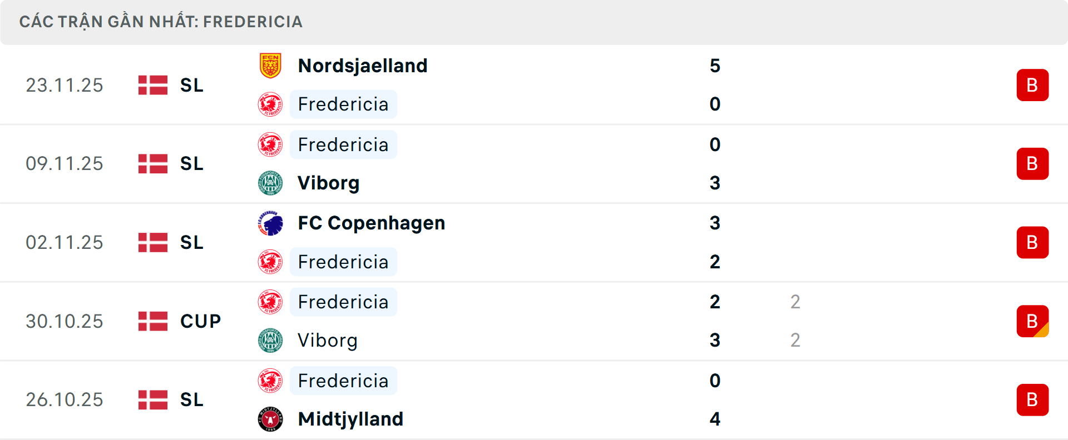Image resolution: width=1068 pixels, height=440 pixels.
Task: Open the Nordsjaelland team name link
Action: (363, 66)
